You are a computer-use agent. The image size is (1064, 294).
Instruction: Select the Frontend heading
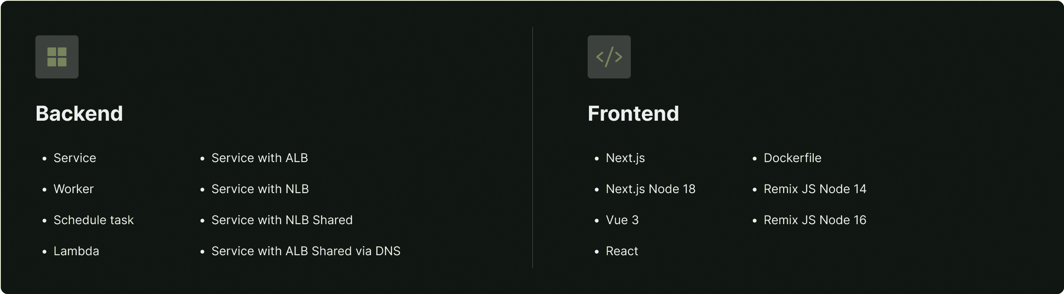633,113
